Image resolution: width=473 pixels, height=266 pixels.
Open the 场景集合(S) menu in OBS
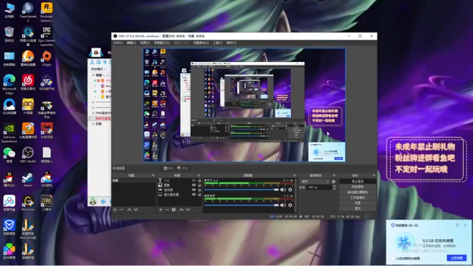point(201,43)
